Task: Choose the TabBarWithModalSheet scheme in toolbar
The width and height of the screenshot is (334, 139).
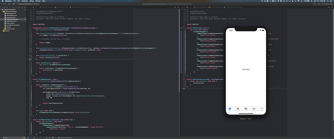Action: pos(24,4)
